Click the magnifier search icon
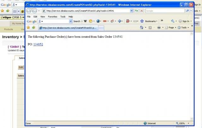This screenshot has width=202, height=128. [x=187, y=11]
